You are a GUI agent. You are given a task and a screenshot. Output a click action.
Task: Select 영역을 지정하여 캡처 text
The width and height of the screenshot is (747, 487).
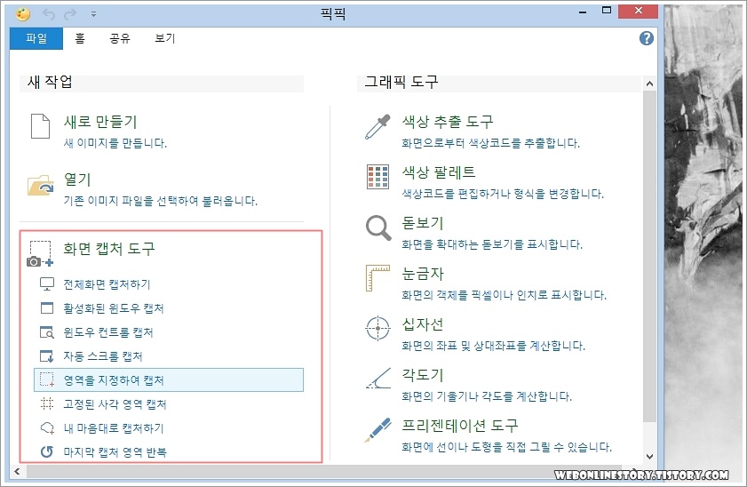click(x=114, y=380)
